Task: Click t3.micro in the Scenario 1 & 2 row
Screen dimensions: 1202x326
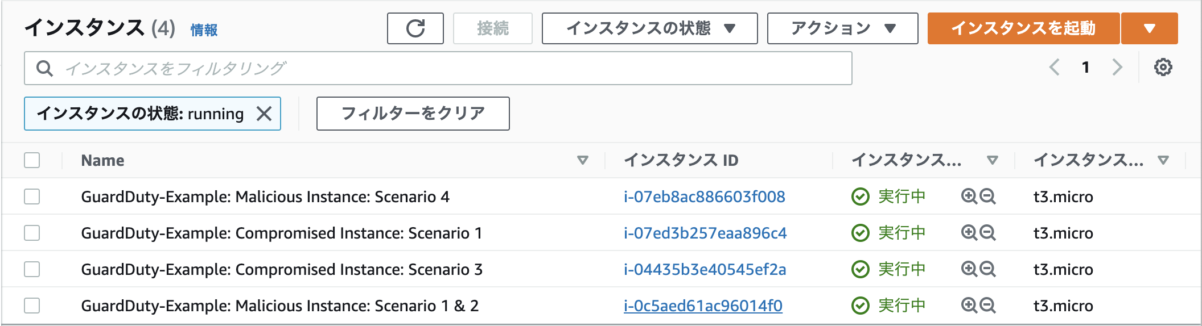Action: pos(1063,306)
